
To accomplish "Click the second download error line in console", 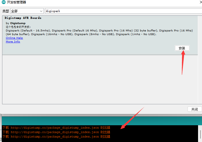I will (x=56, y=132).
